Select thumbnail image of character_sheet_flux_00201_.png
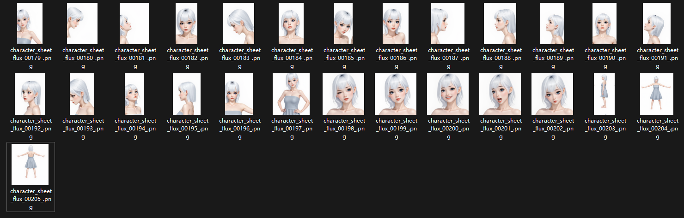 (x=501, y=94)
